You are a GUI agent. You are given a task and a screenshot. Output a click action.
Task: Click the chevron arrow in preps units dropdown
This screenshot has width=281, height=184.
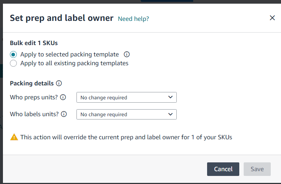click(171, 97)
